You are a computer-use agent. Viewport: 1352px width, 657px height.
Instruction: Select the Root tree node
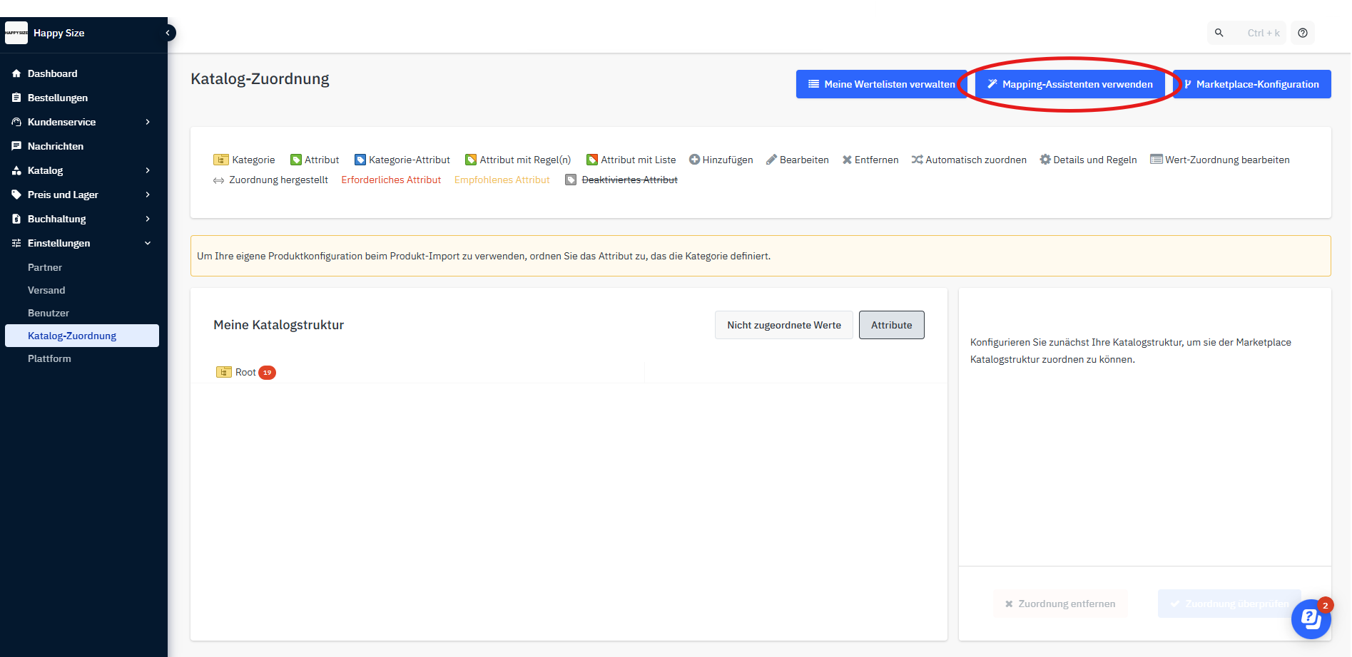(x=245, y=372)
